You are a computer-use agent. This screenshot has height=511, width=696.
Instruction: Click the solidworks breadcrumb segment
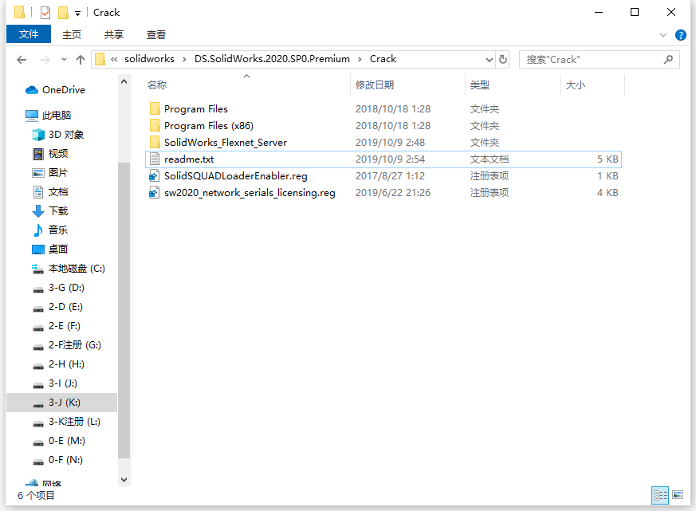tap(149, 59)
